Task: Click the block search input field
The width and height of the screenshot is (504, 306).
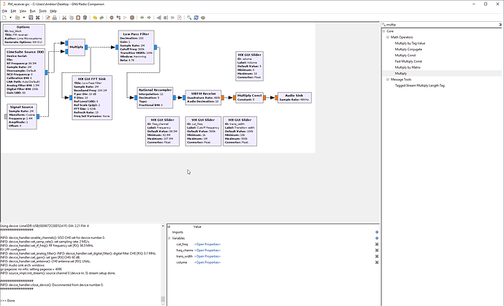Action: 438,24
